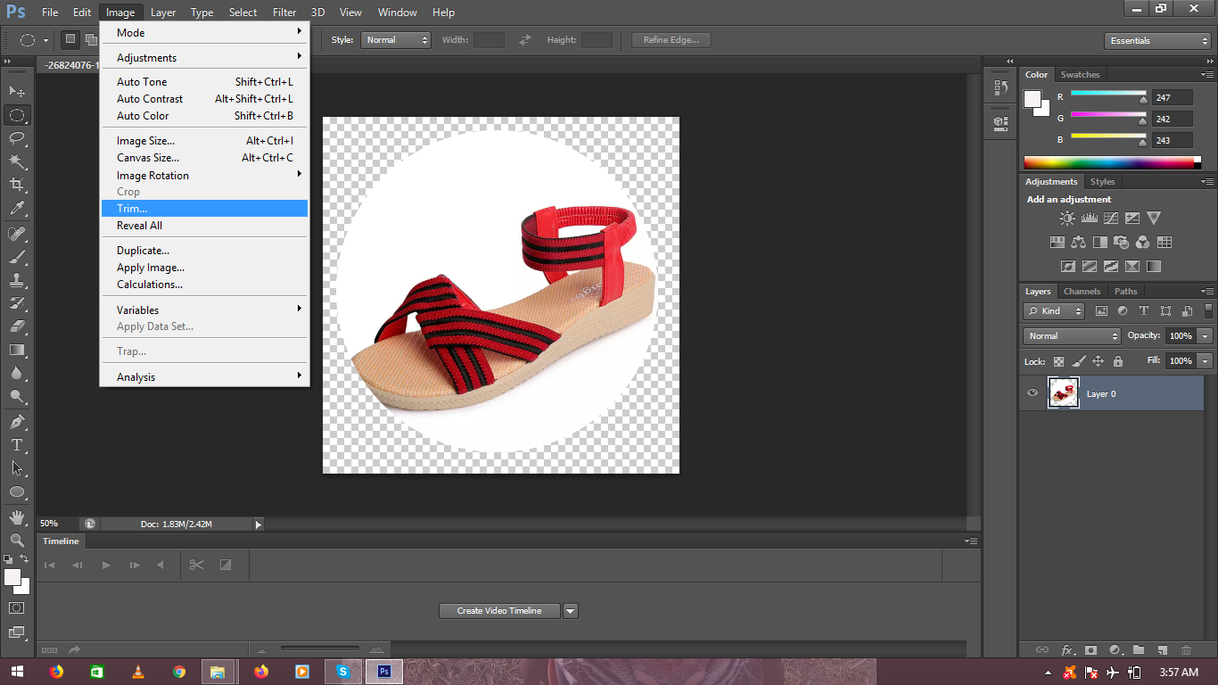Open the Opacity slider dropdown arrow
The image size is (1218, 685).
click(x=1206, y=336)
